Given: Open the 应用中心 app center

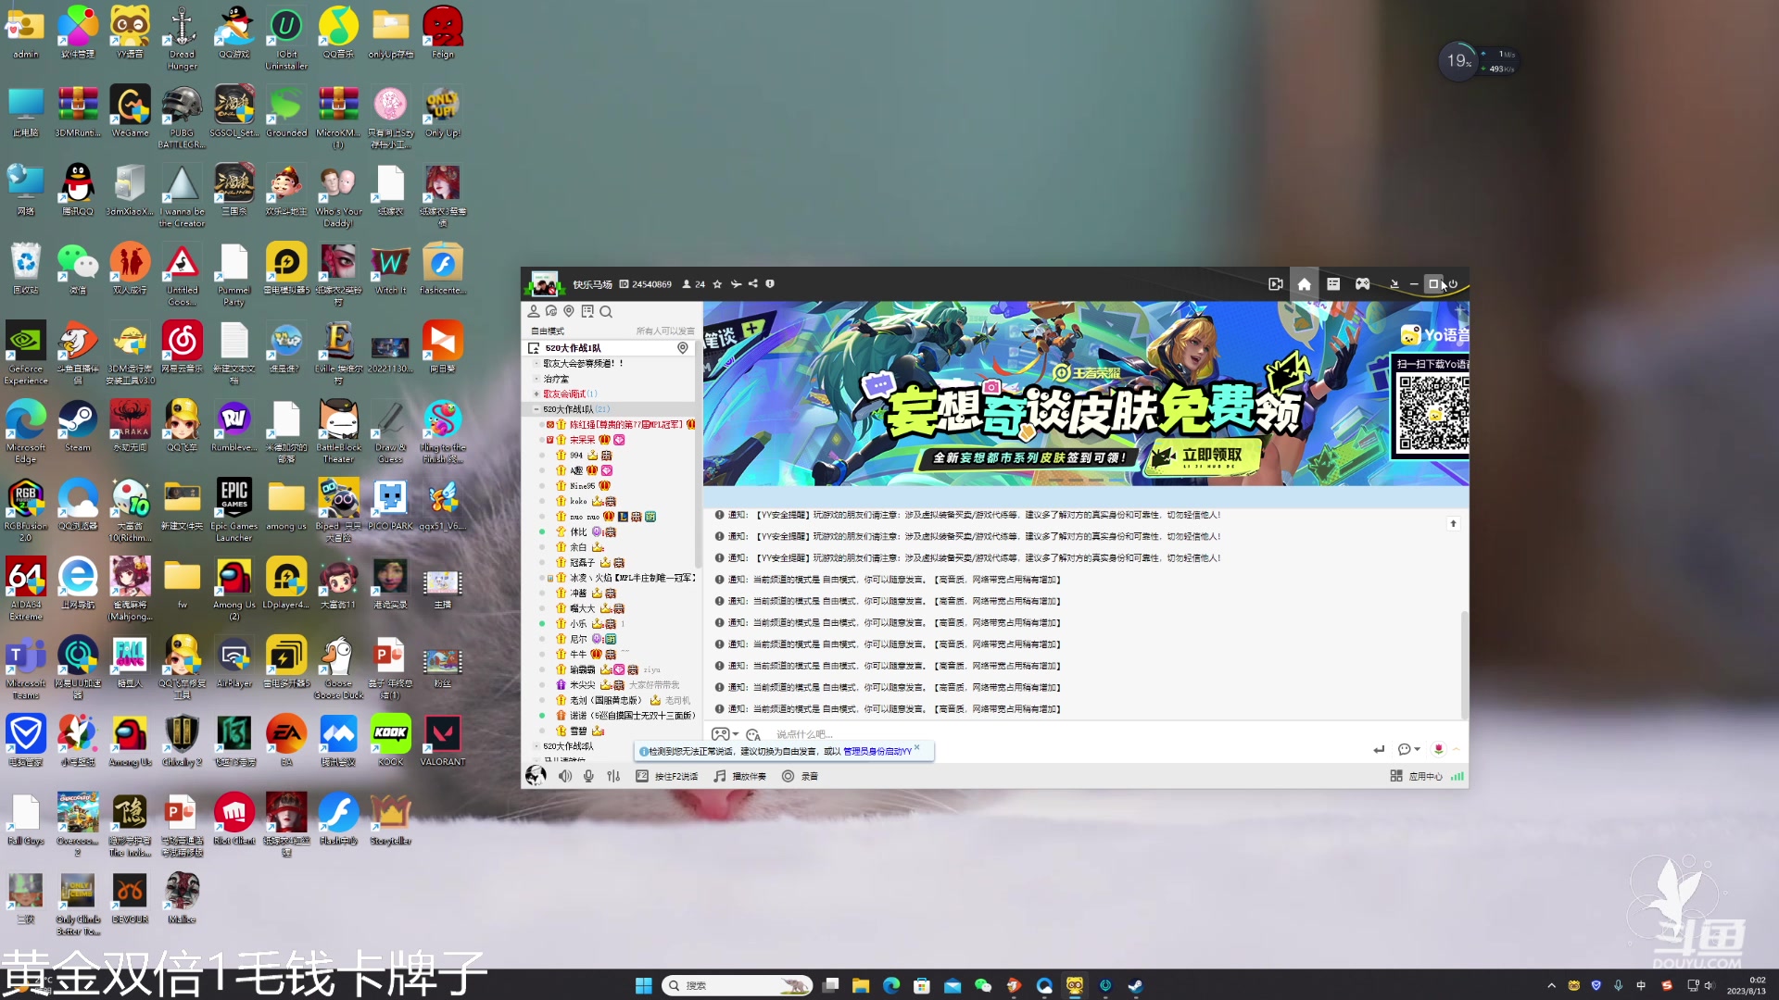Looking at the screenshot, I should point(1417,776).
